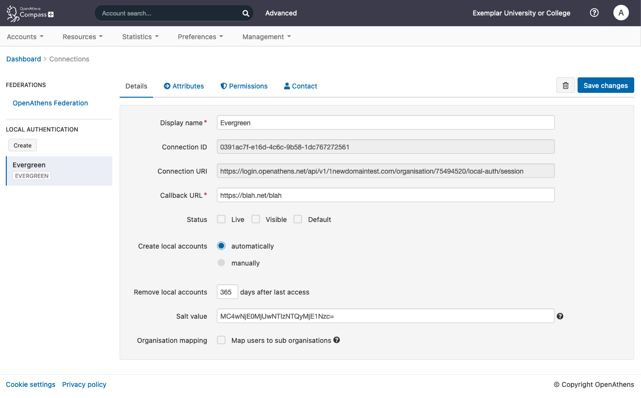Click the shield icon on Permissions tab
641x398 pixels.
coord(224,86)
